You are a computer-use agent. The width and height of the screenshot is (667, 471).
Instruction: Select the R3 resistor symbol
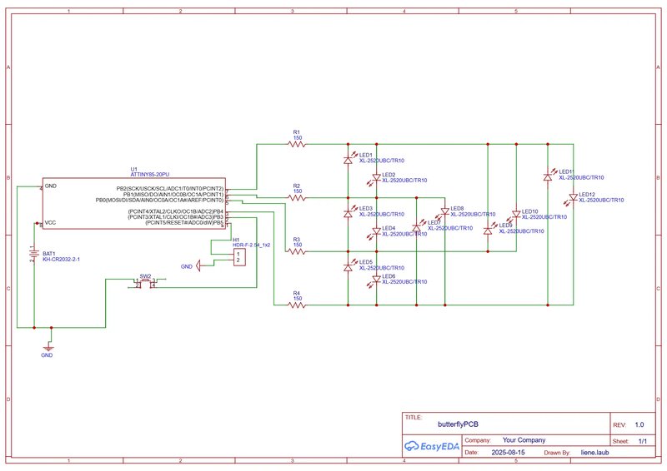297,251
